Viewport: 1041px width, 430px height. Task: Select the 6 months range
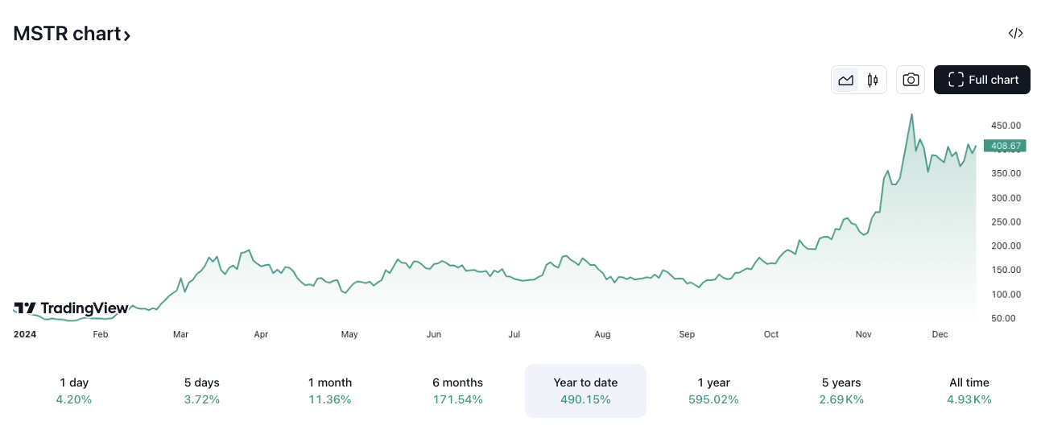pos(457,391)
